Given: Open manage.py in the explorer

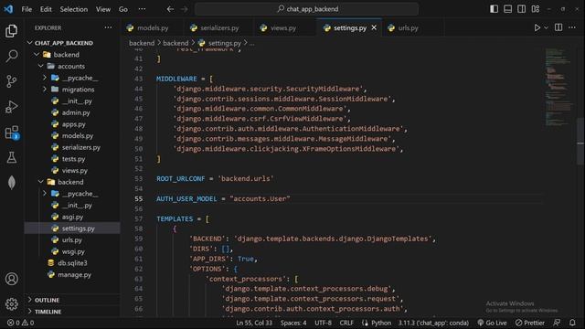Looking at the screenshot, I should pos(74,274).
